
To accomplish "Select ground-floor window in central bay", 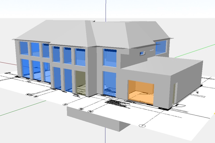I will coord(110,83).
